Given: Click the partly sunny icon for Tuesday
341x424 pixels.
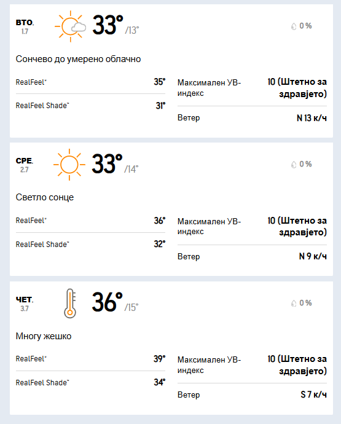Looking at the screenshot, I should (70, 26).
